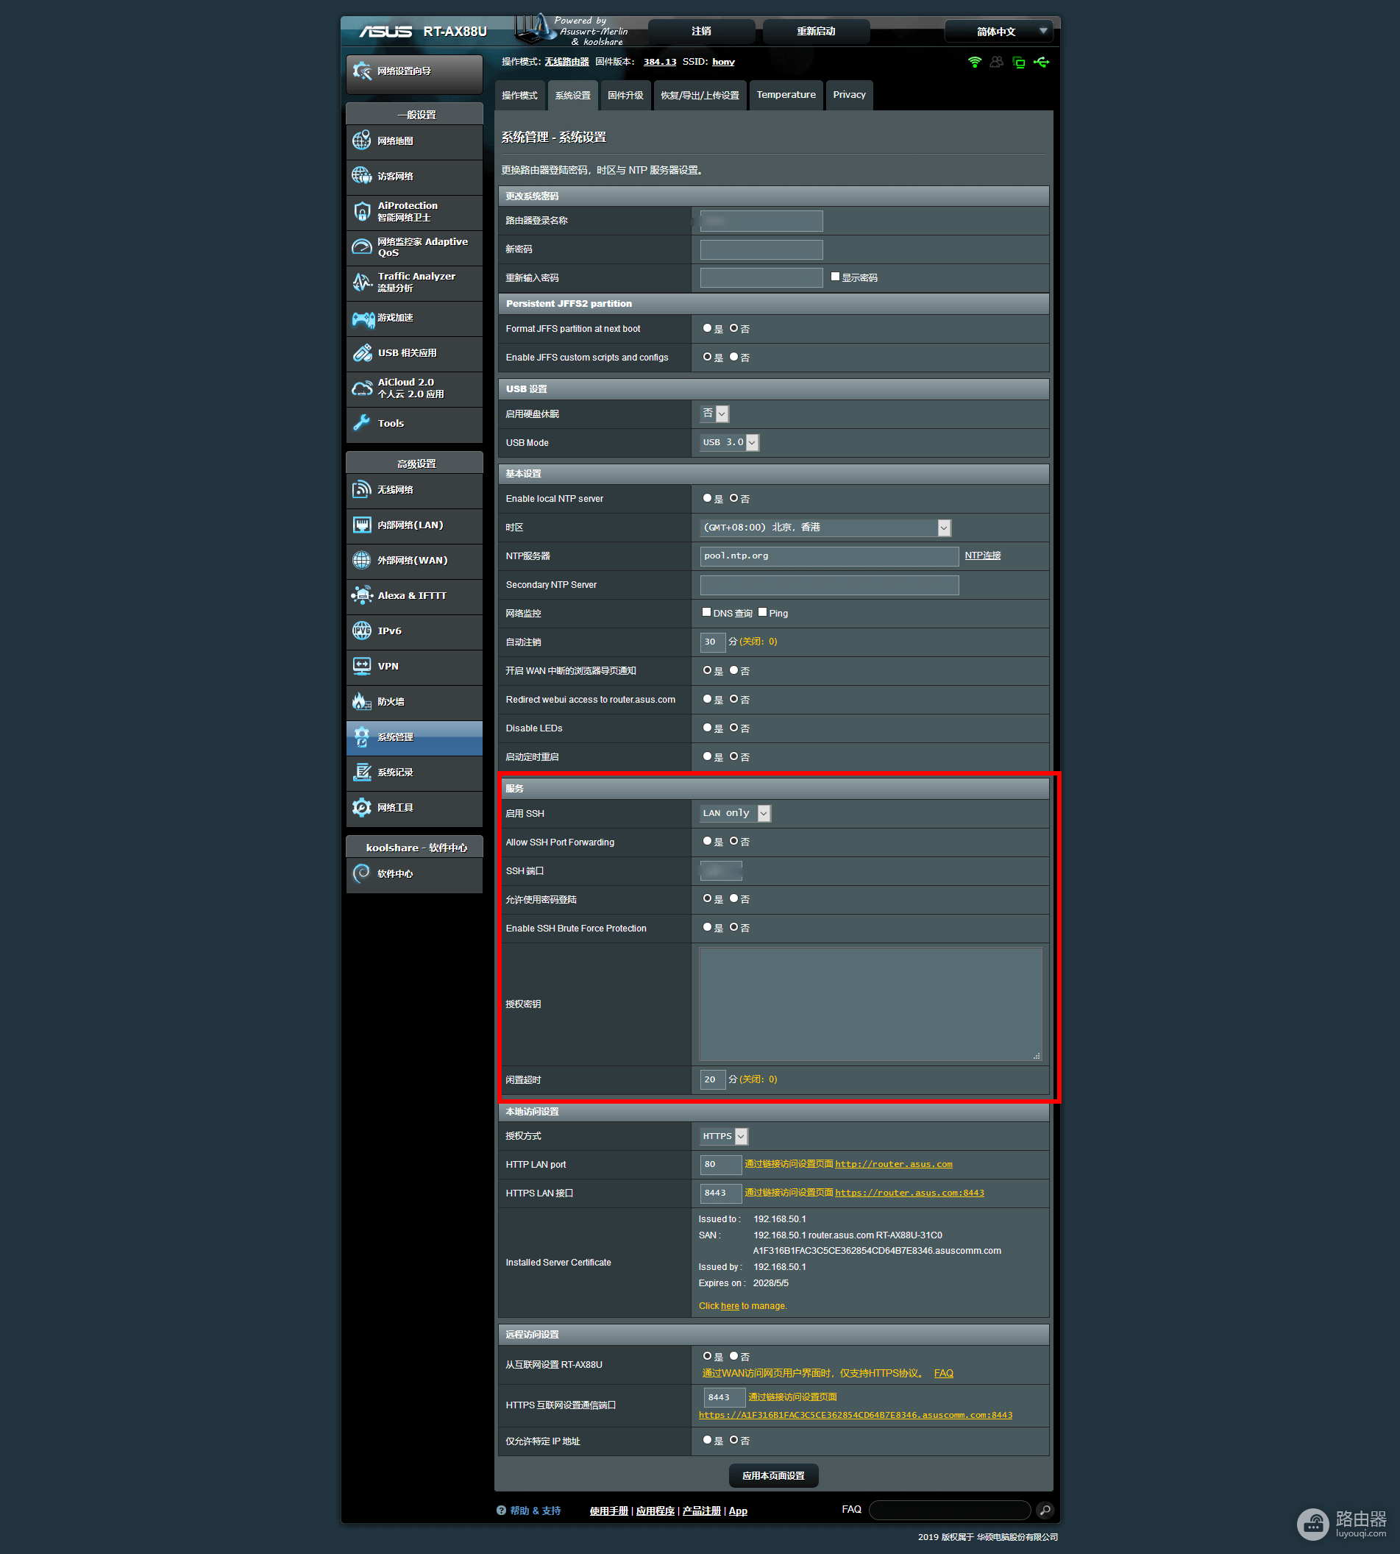Switch to the 固件升级 tab
This screenshot has height=1554, width=1400.
click(x=625, y=96)
